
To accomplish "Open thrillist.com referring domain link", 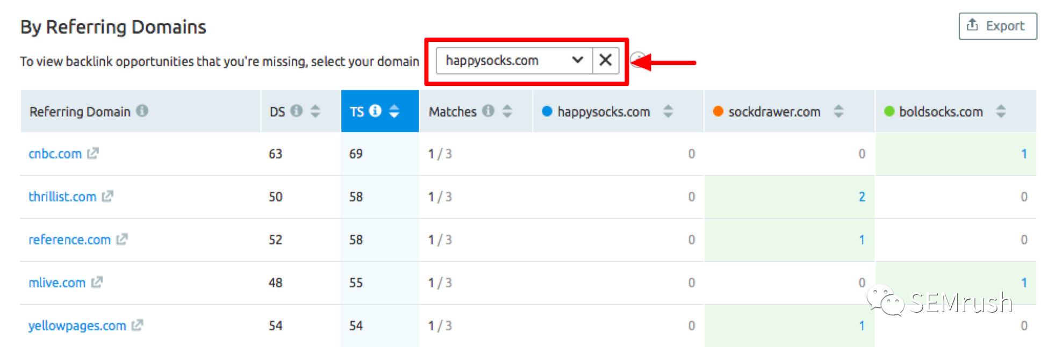I will [x=62, y=197].
